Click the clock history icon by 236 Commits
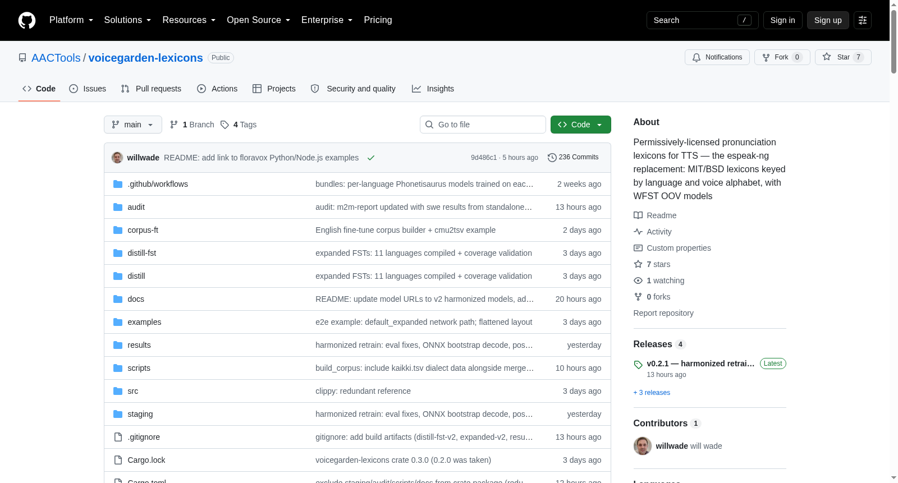898x483 pixels. [x=552, y=158]
